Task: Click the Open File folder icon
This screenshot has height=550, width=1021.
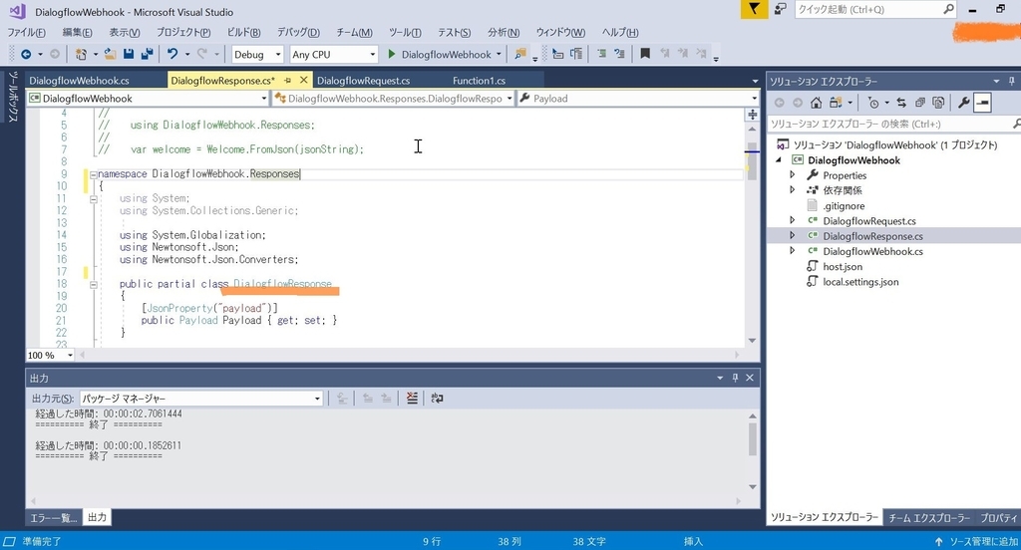Action: coord(110,54)
